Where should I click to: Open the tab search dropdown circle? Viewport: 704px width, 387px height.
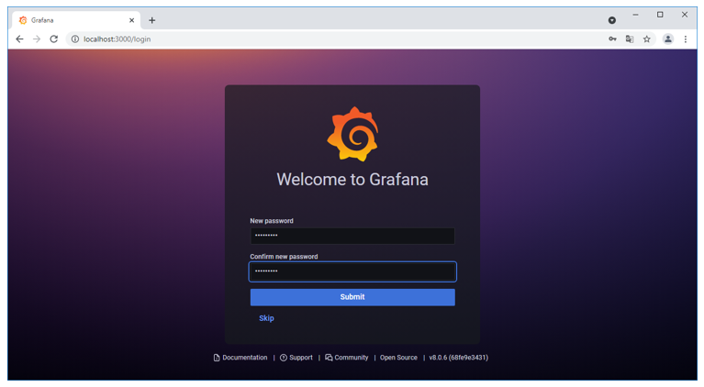point(612,20)
